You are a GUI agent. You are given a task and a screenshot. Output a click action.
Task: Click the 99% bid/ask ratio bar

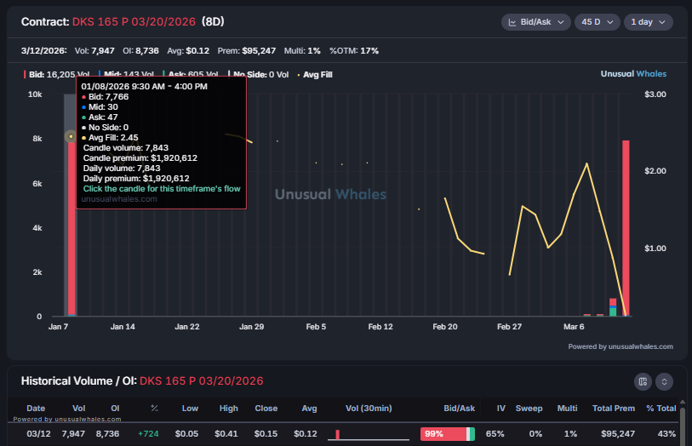click(448, 434)
